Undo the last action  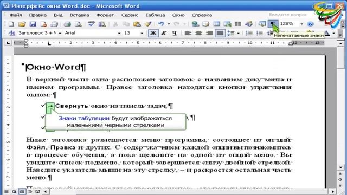[x=161, y=24]
